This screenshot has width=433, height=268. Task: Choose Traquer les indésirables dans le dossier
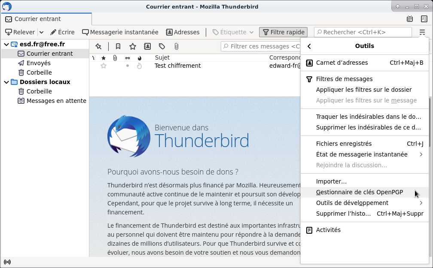click(365, 117)
